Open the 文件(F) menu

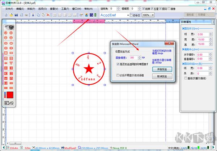tap(10, 8)
